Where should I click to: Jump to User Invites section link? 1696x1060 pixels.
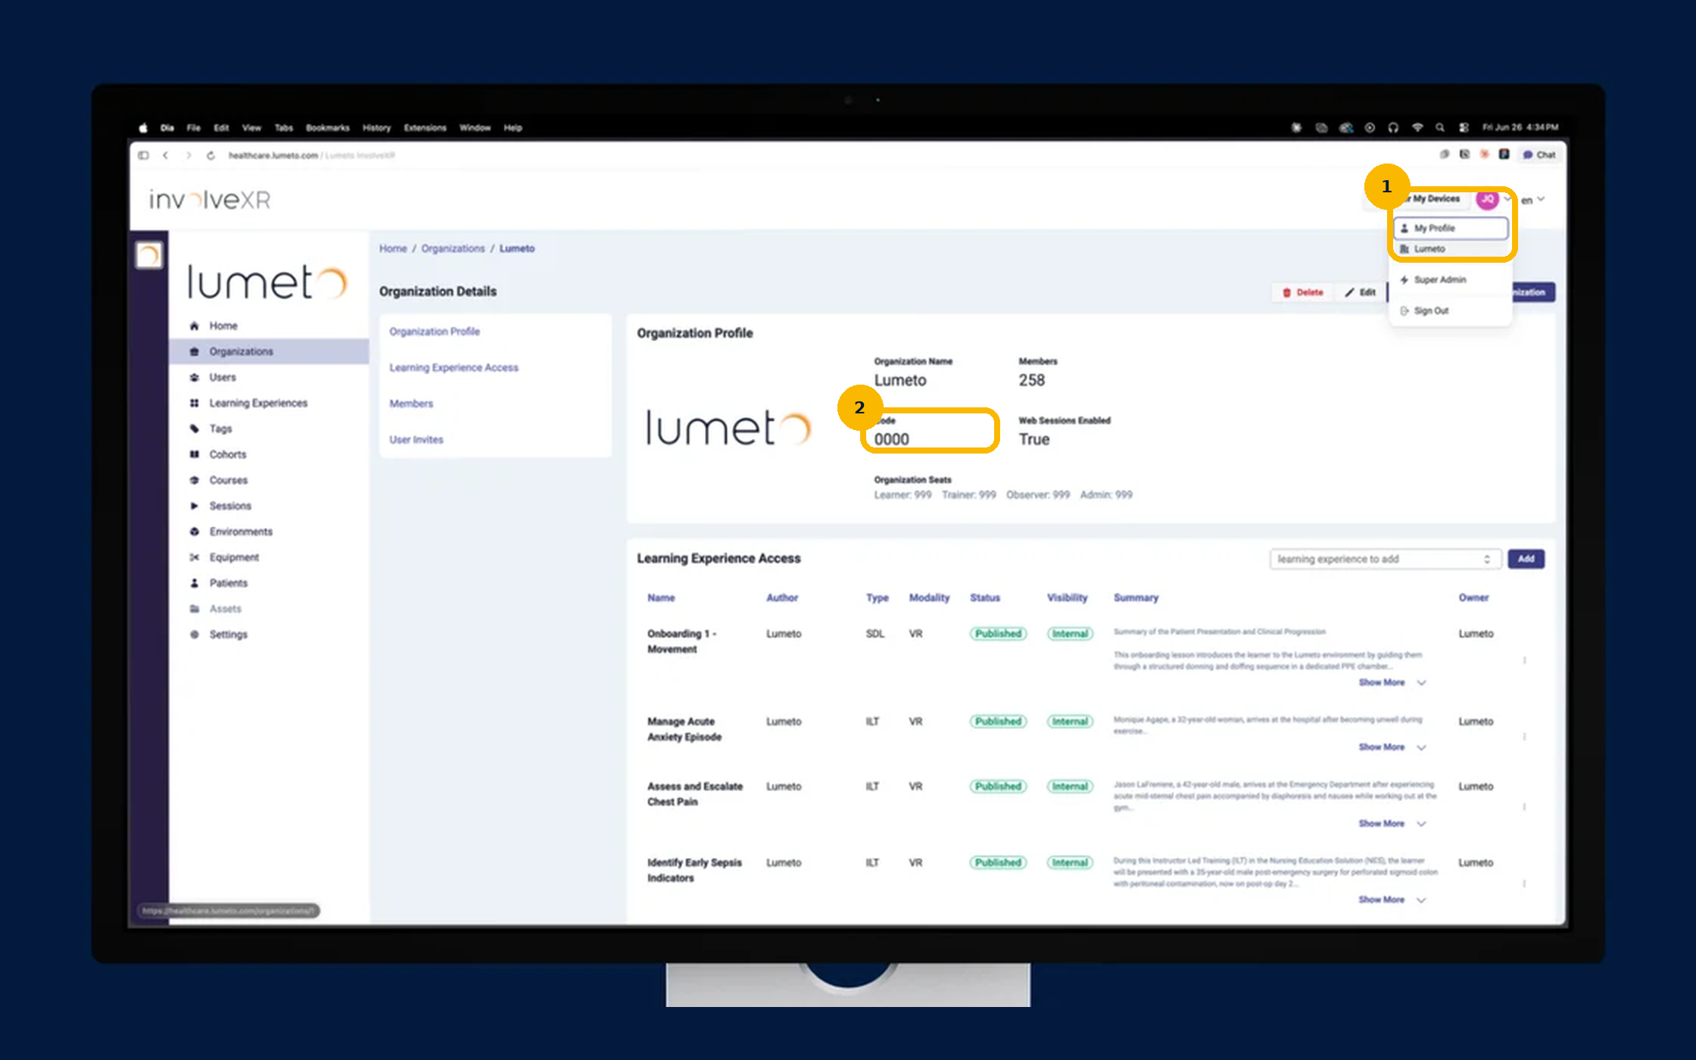[x=416, y=439]
